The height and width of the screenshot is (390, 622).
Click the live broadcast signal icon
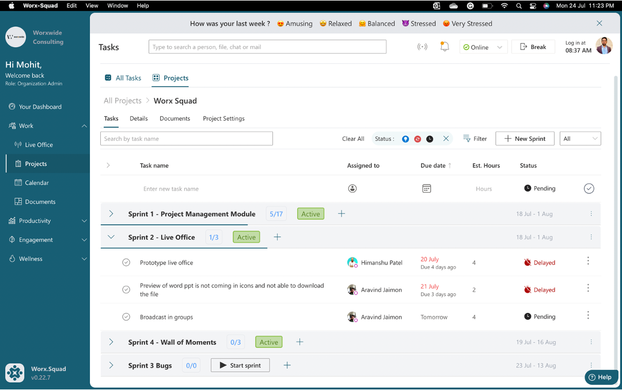(422, 45)
